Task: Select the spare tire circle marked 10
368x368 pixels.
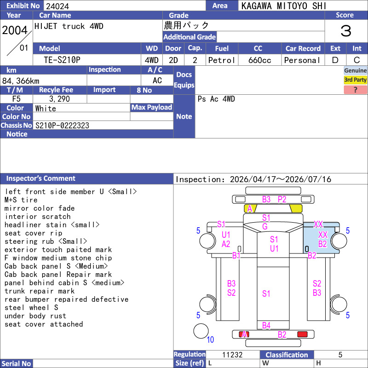Action: 201,331
